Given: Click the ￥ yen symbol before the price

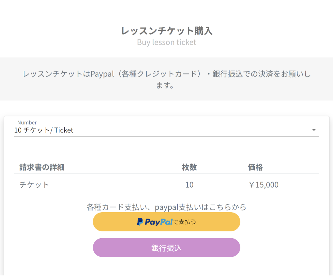Looking at the screenshot, I should (x=251, y=185).
